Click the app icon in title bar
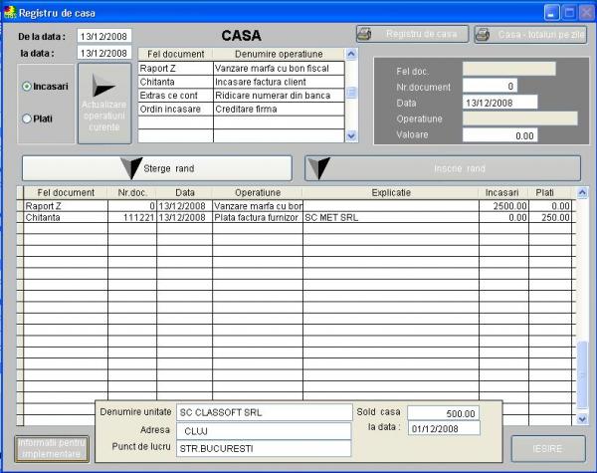The width and height of the screenshot is (597, 473). pyautogui.click(x=10, y=11)
